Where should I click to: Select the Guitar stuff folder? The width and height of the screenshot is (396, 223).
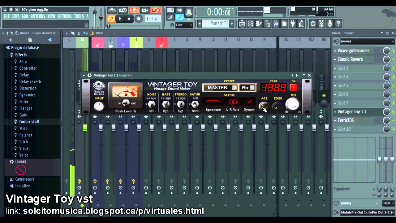pyautogui.click(x=29, y=122)
